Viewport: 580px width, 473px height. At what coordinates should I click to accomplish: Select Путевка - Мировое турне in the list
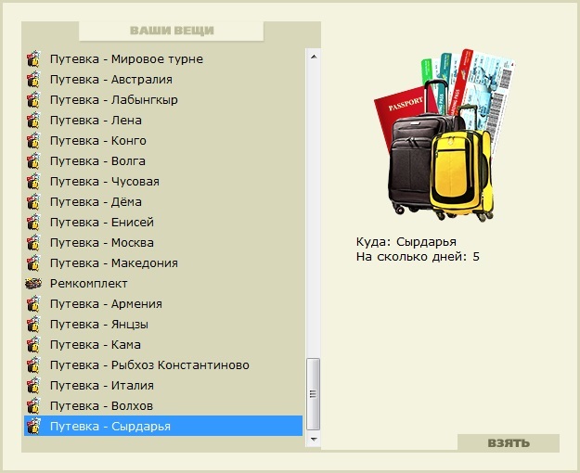pyautogui.click(x=163, y=59)
